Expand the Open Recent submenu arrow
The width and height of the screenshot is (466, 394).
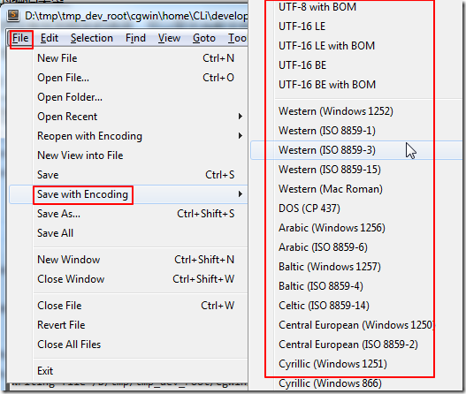[241, 117]
